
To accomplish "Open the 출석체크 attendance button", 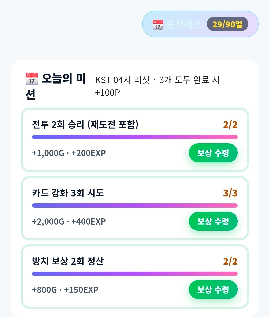I will pos(200,24).
